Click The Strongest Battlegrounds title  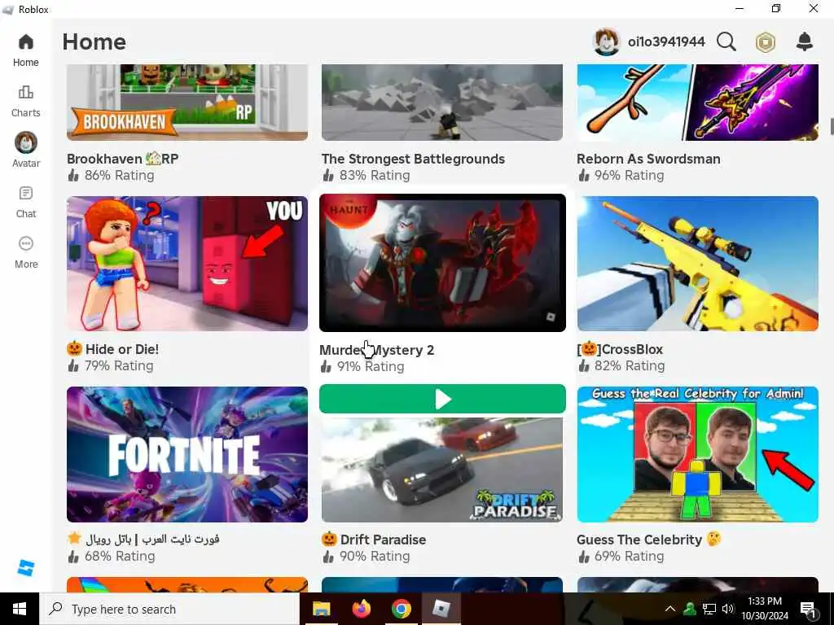pos(413,159)
